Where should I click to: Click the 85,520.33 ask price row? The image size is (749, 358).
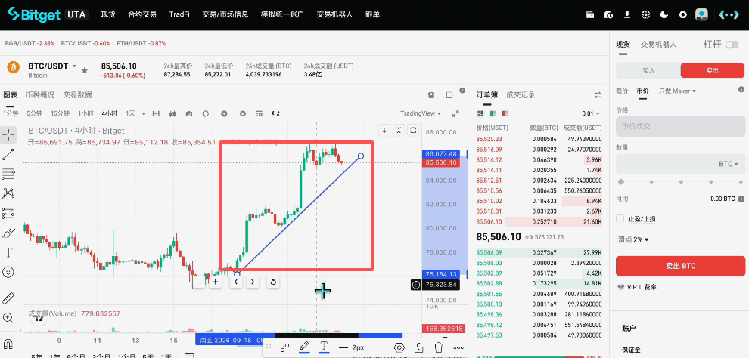coord(539,139)
